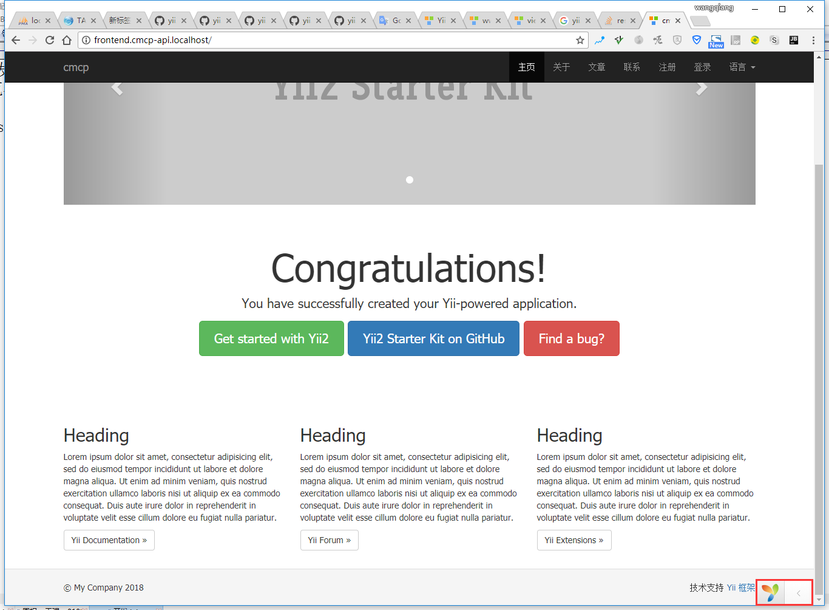Switch to the phpMyAdmin loc tab

coord(32,21)
